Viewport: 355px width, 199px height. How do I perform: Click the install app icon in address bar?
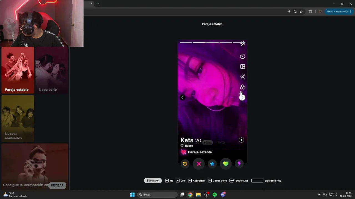pyautogui.click(x=295, y=12)
